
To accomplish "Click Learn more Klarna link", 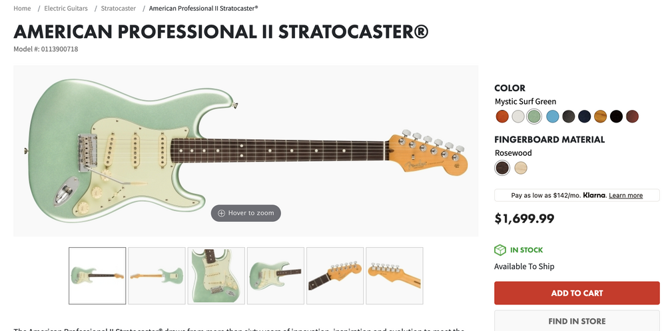I will (x=625, y=196).
